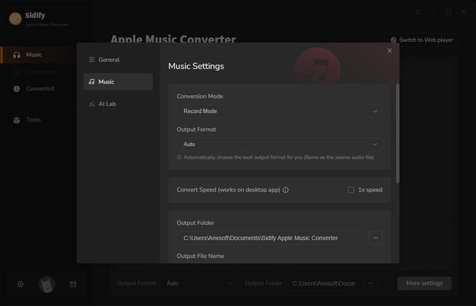Select the Music settings tab
Image resolution: width=476 pixels, height=306 pixels.
(x=118, y=82)
